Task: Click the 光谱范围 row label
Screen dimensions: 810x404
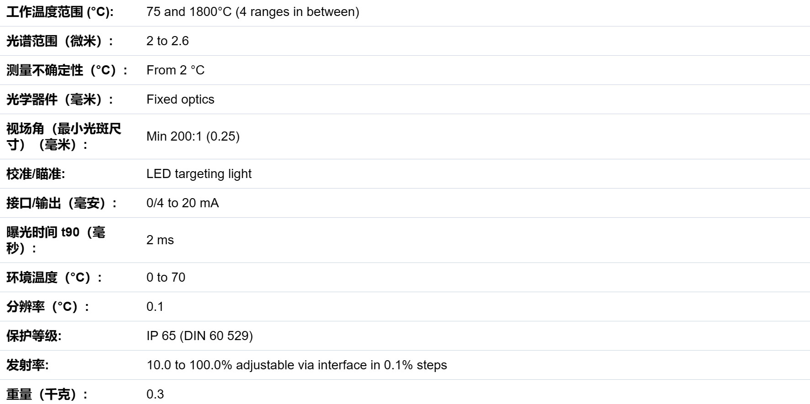Action: [x=60, y=41]
